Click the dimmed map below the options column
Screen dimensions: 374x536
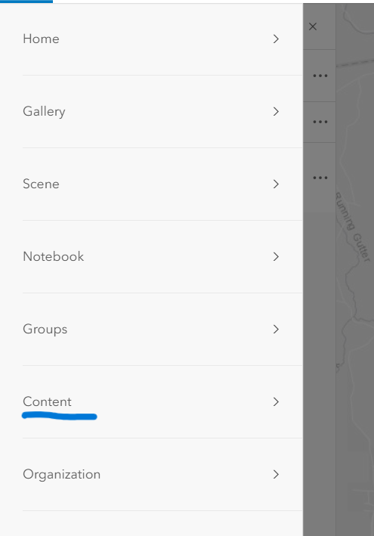pyautogui.click(x=320, y=373)
